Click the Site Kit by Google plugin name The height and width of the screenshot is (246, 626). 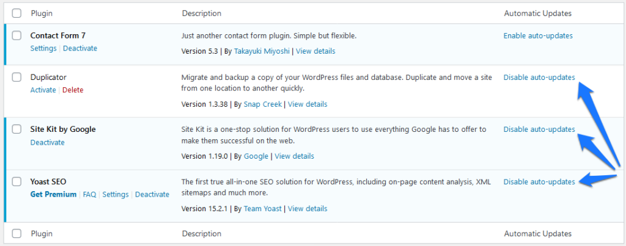click(x=63, y=129)
